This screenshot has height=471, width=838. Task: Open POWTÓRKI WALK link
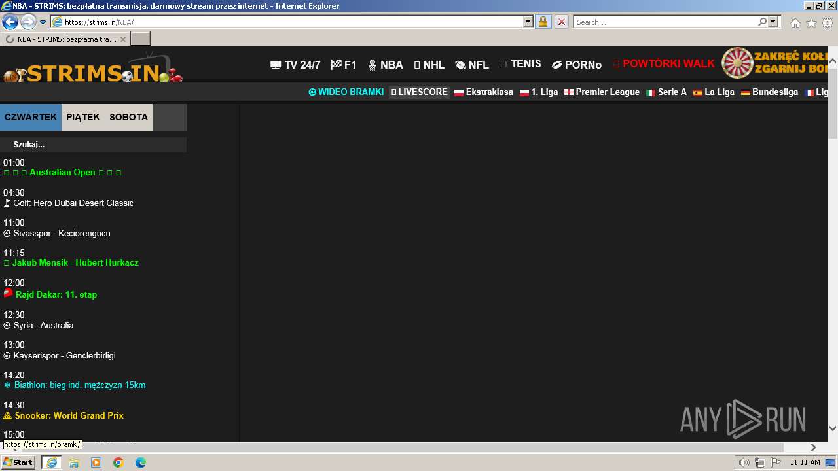(x=664, y=64)
